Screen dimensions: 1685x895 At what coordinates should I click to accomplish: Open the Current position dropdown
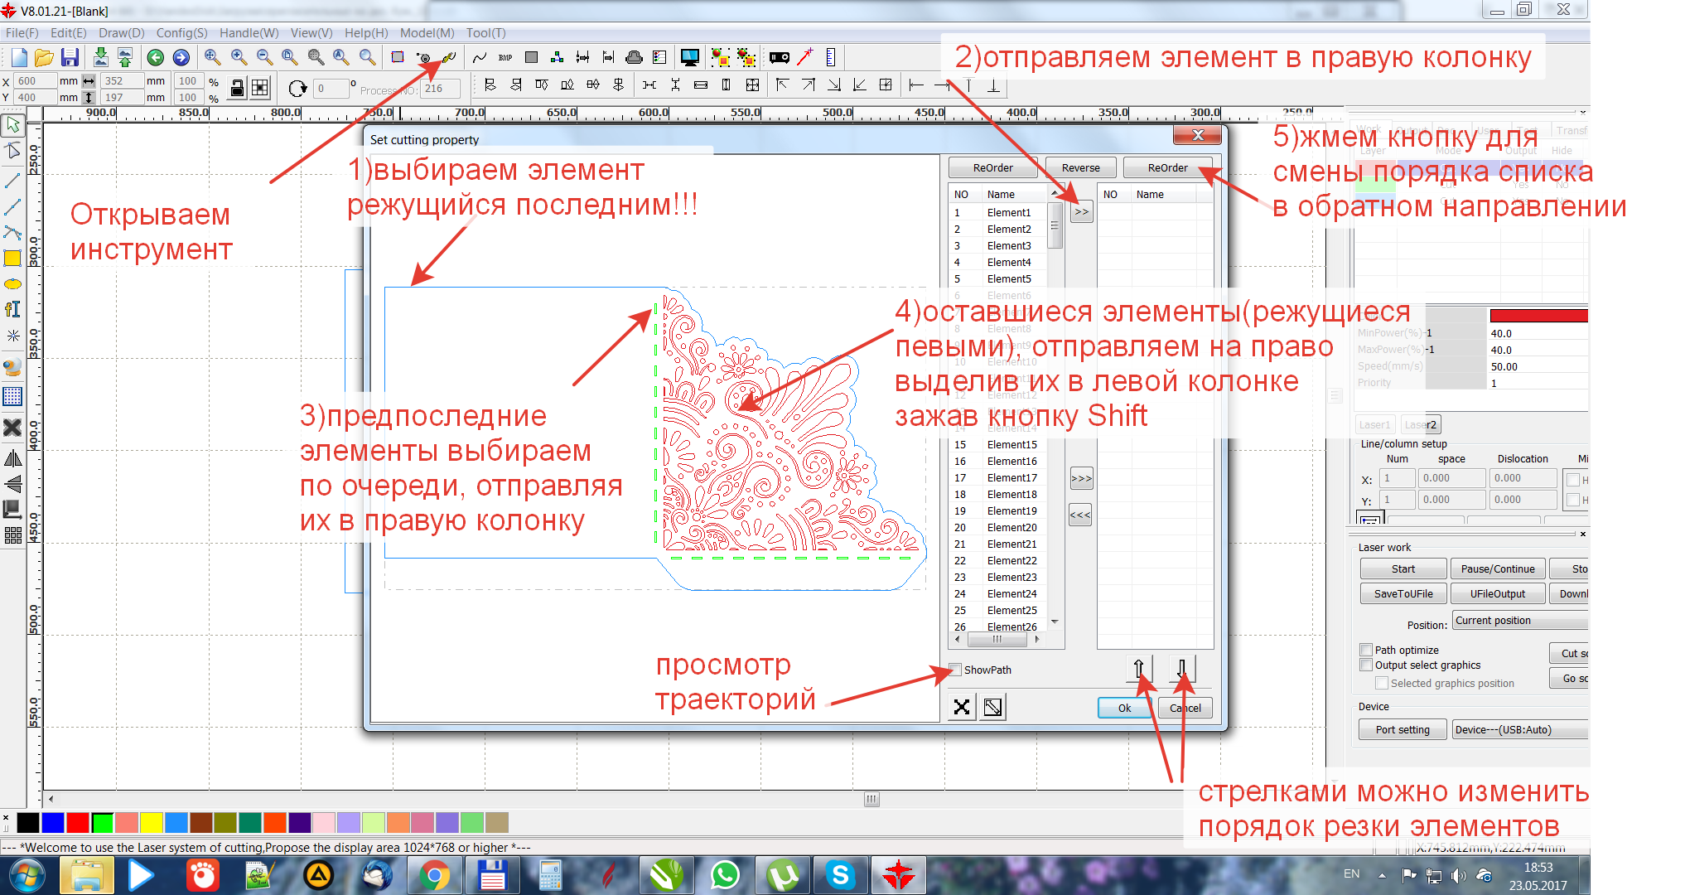tap(1519, 621)
